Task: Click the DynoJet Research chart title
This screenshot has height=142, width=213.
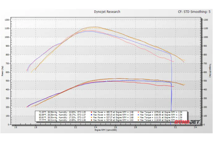Action: coord(107,12)
